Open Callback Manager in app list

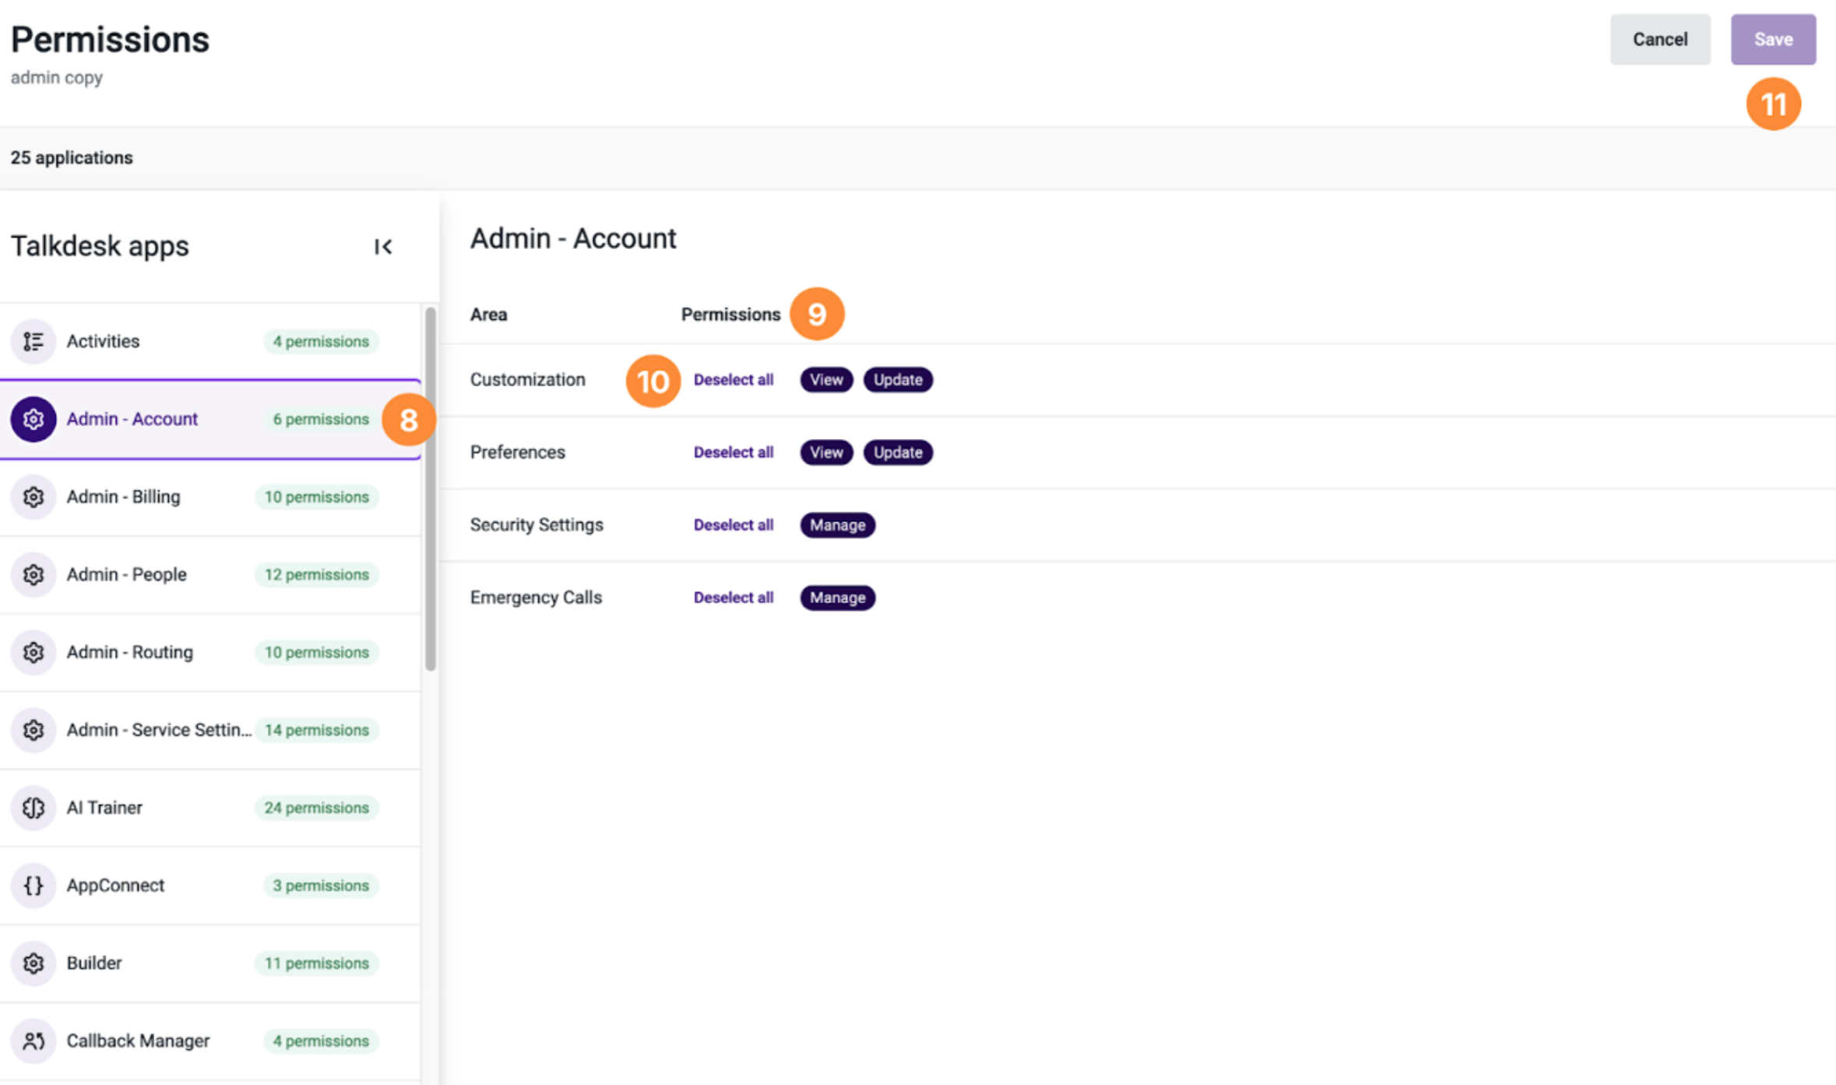point(210,1041)
